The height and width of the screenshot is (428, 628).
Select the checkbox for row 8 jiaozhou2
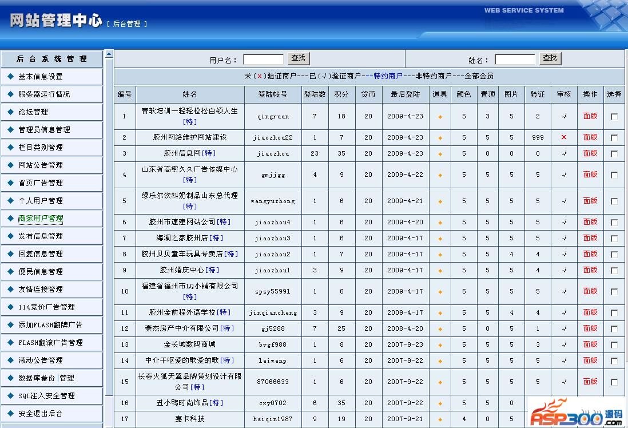click(614, 255)
